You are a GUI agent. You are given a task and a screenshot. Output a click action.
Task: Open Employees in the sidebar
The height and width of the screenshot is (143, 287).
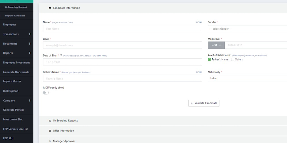point(10,25)
